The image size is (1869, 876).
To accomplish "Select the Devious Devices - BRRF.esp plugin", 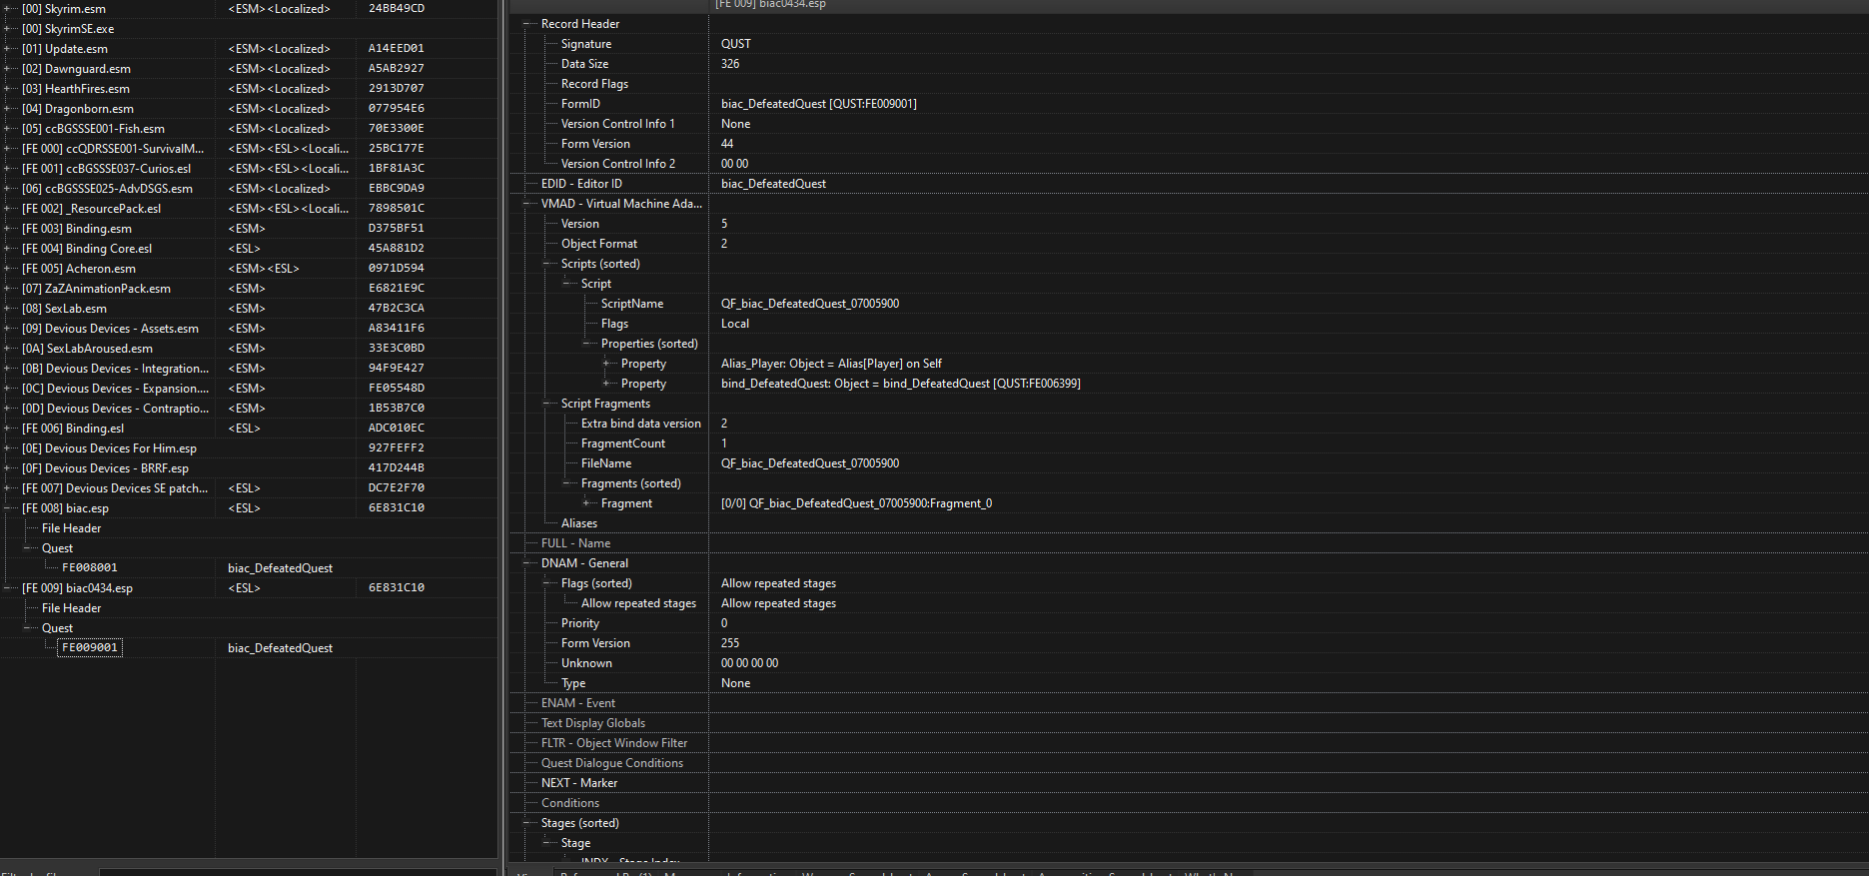I will coord(105,468).
